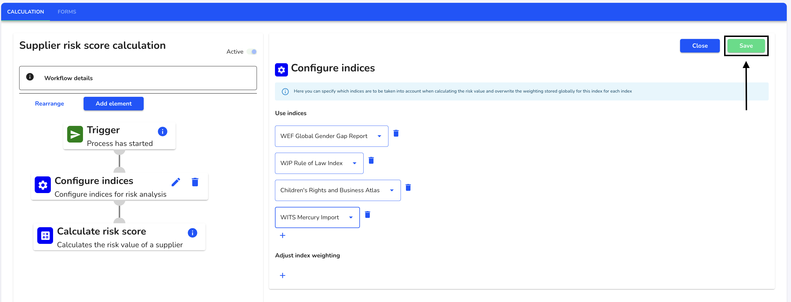The image size is (791, 302).
Task: Remove the WJP Rule of Law Index
Action: coord(371,160)
